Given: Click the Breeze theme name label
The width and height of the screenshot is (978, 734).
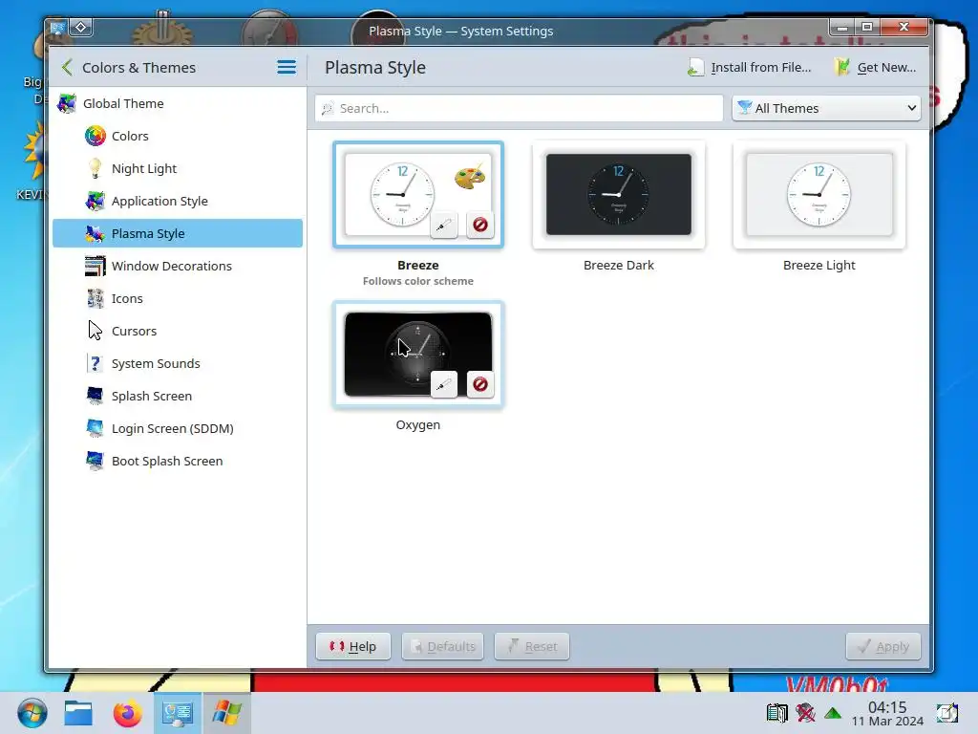Looking at the screenshot, I should click(x=418, y=266).
